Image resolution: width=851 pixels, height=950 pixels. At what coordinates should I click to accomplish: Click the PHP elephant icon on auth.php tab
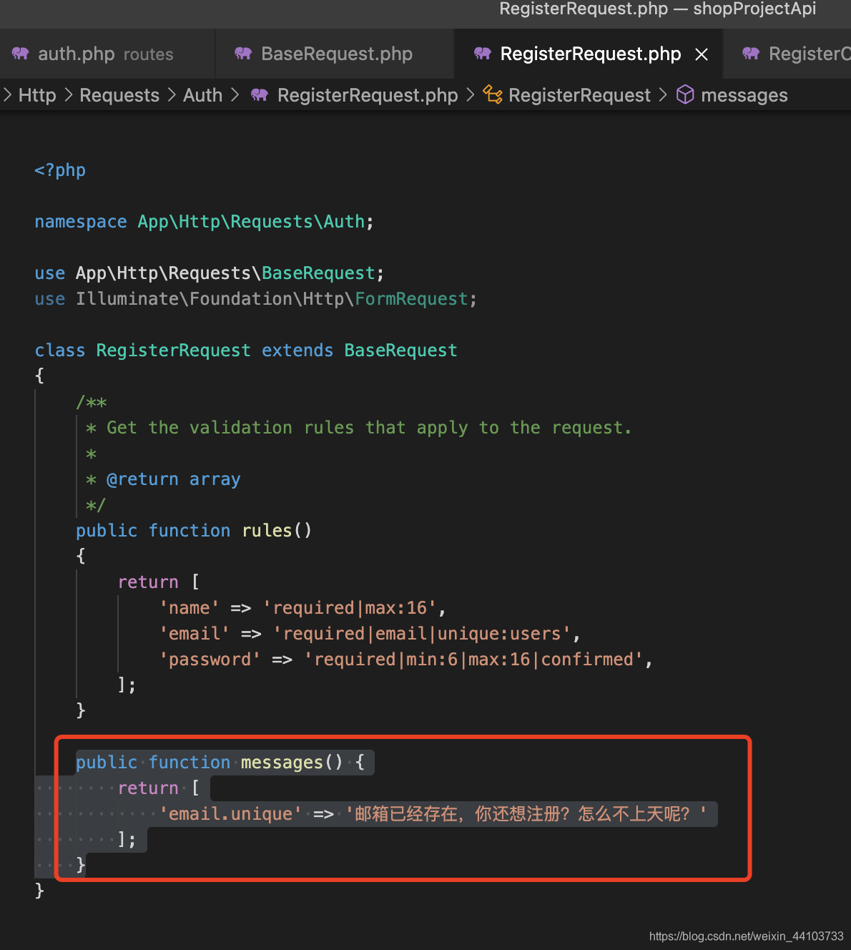(x=21, y=54)
